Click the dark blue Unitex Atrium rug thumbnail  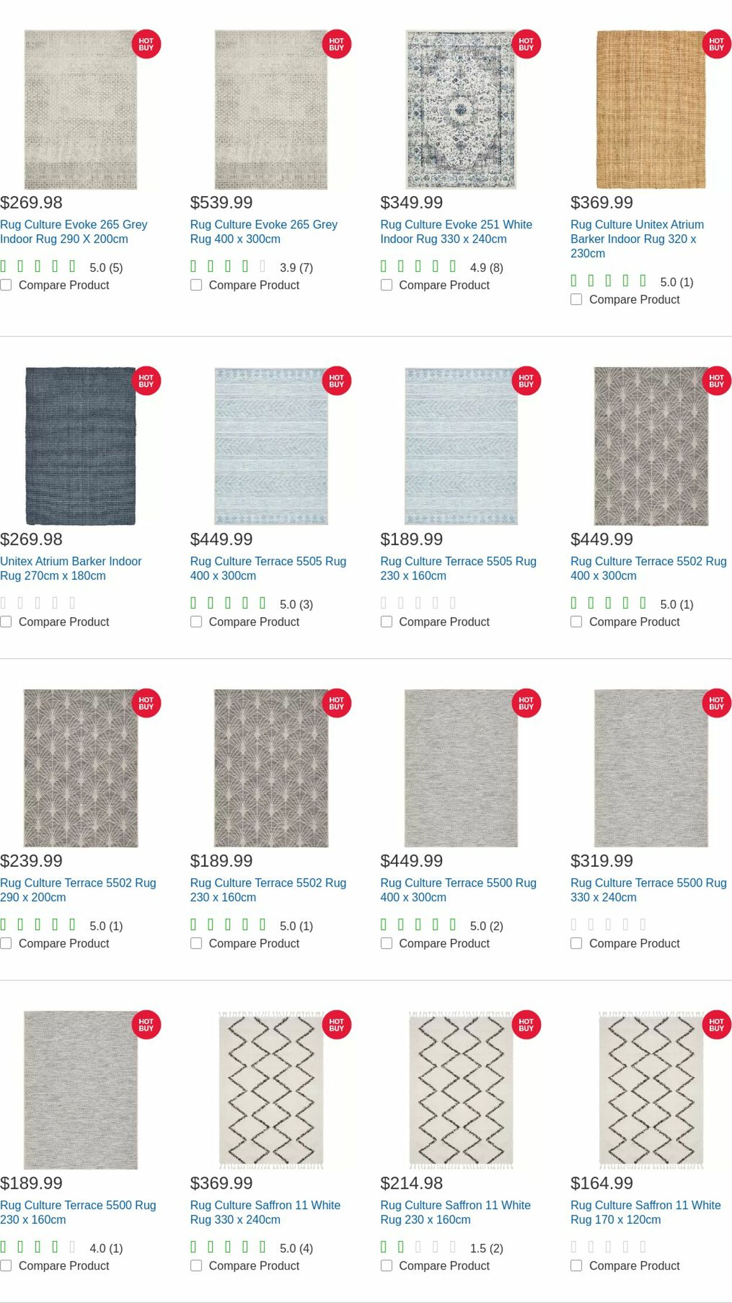coord(79,445)
